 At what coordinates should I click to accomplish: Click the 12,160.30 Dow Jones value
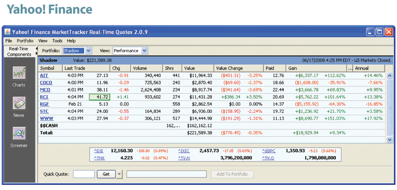122,151
